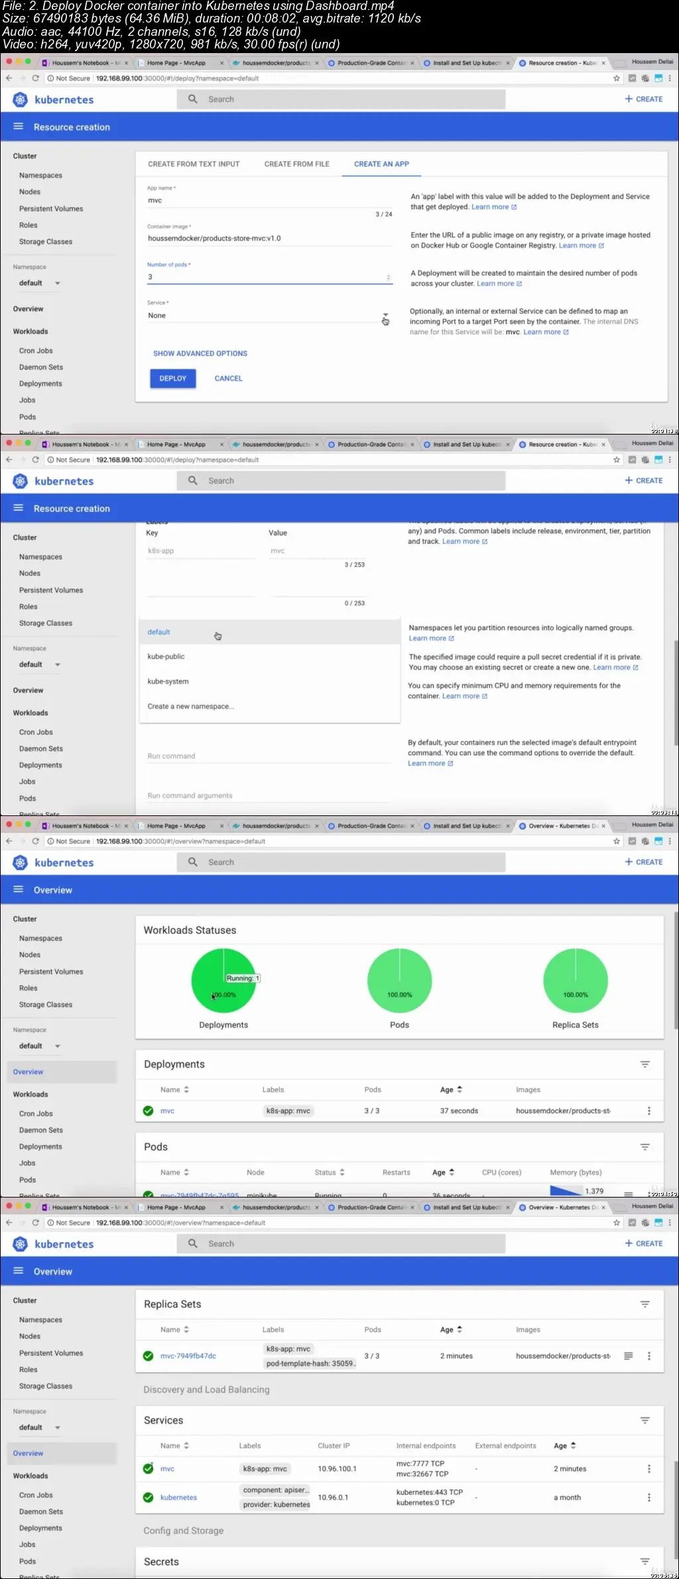Screen dimensions: 679x1579
Task: Click filter icon in Pods card header
Action: click(x=645, y=1147)
